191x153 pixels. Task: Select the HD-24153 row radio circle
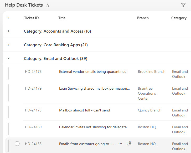tap(17, 144)
